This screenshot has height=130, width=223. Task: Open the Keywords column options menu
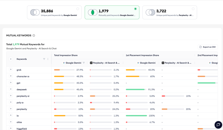tap(48, 59)
